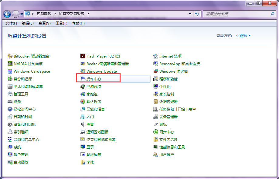
Task: Open Windows CardSpace icon
Action: [10, 71]
